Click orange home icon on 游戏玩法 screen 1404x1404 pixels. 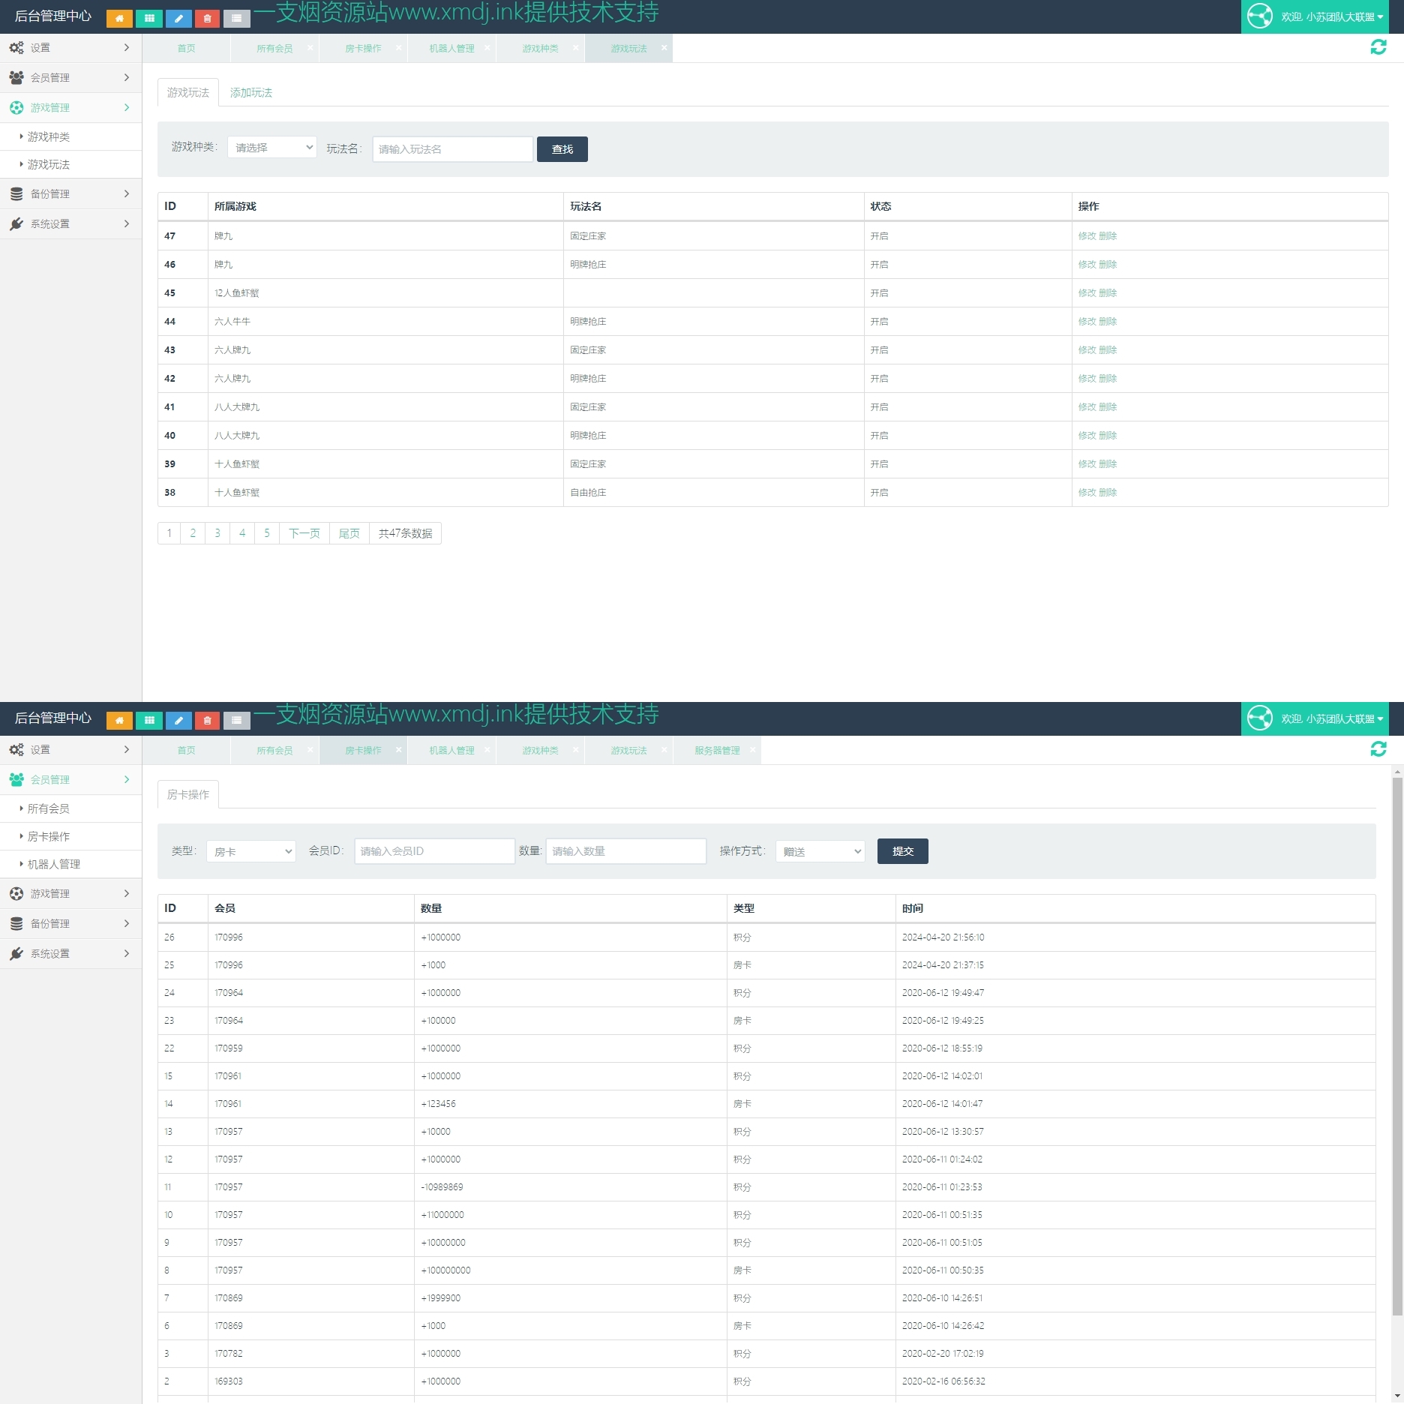coord(119,18)
